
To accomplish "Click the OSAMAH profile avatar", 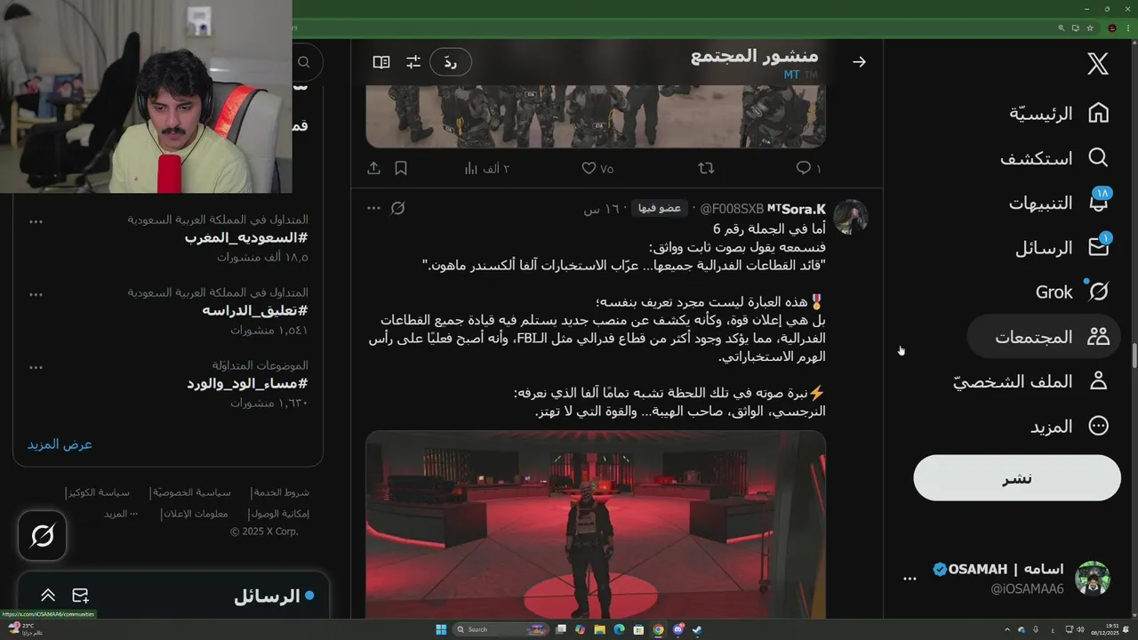I will click(1093, 578).
